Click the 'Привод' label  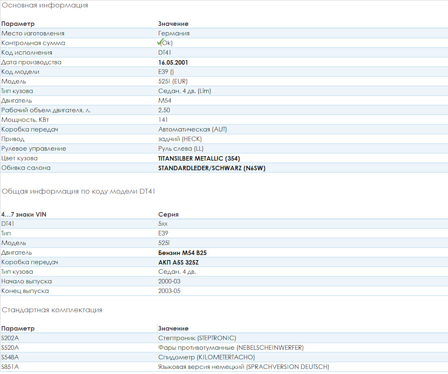pos(13,139)
